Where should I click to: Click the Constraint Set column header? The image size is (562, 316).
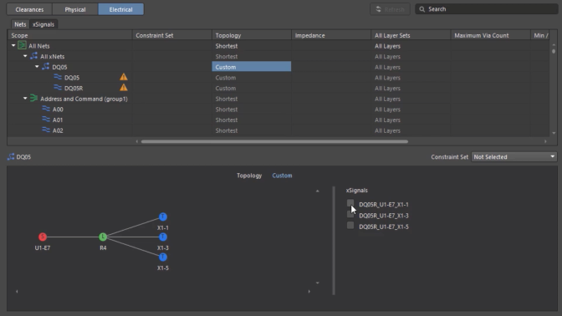click(x=171, y=35)
